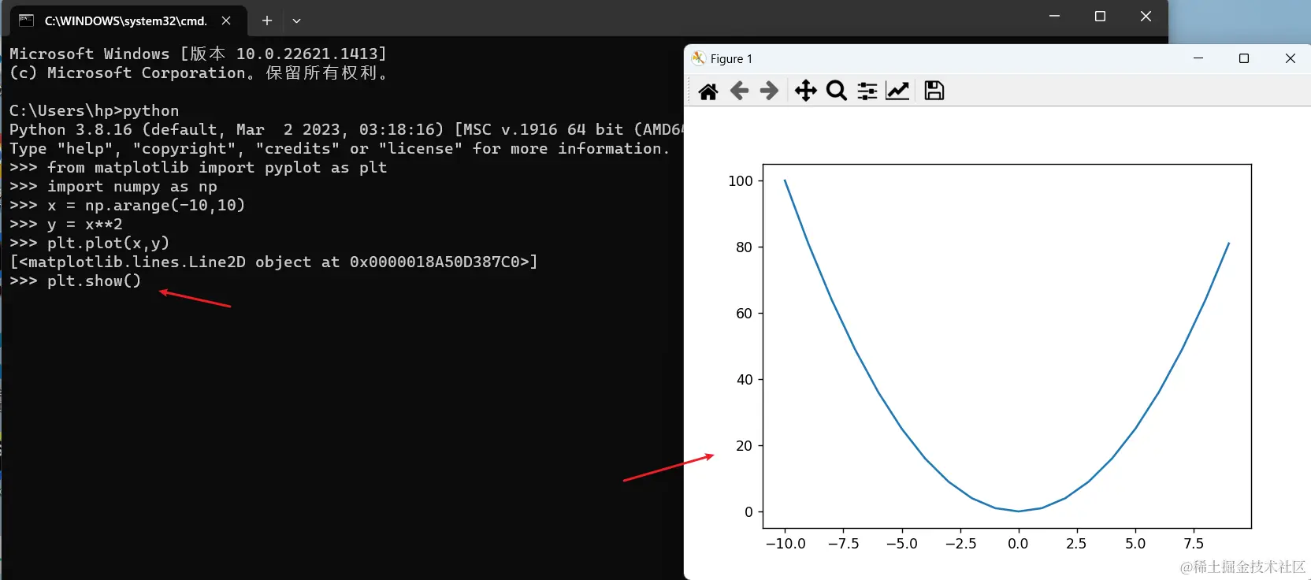The image size is (1311, 580).
Task: Click the Python 3.8.16 version line
Action: (347, 130)
